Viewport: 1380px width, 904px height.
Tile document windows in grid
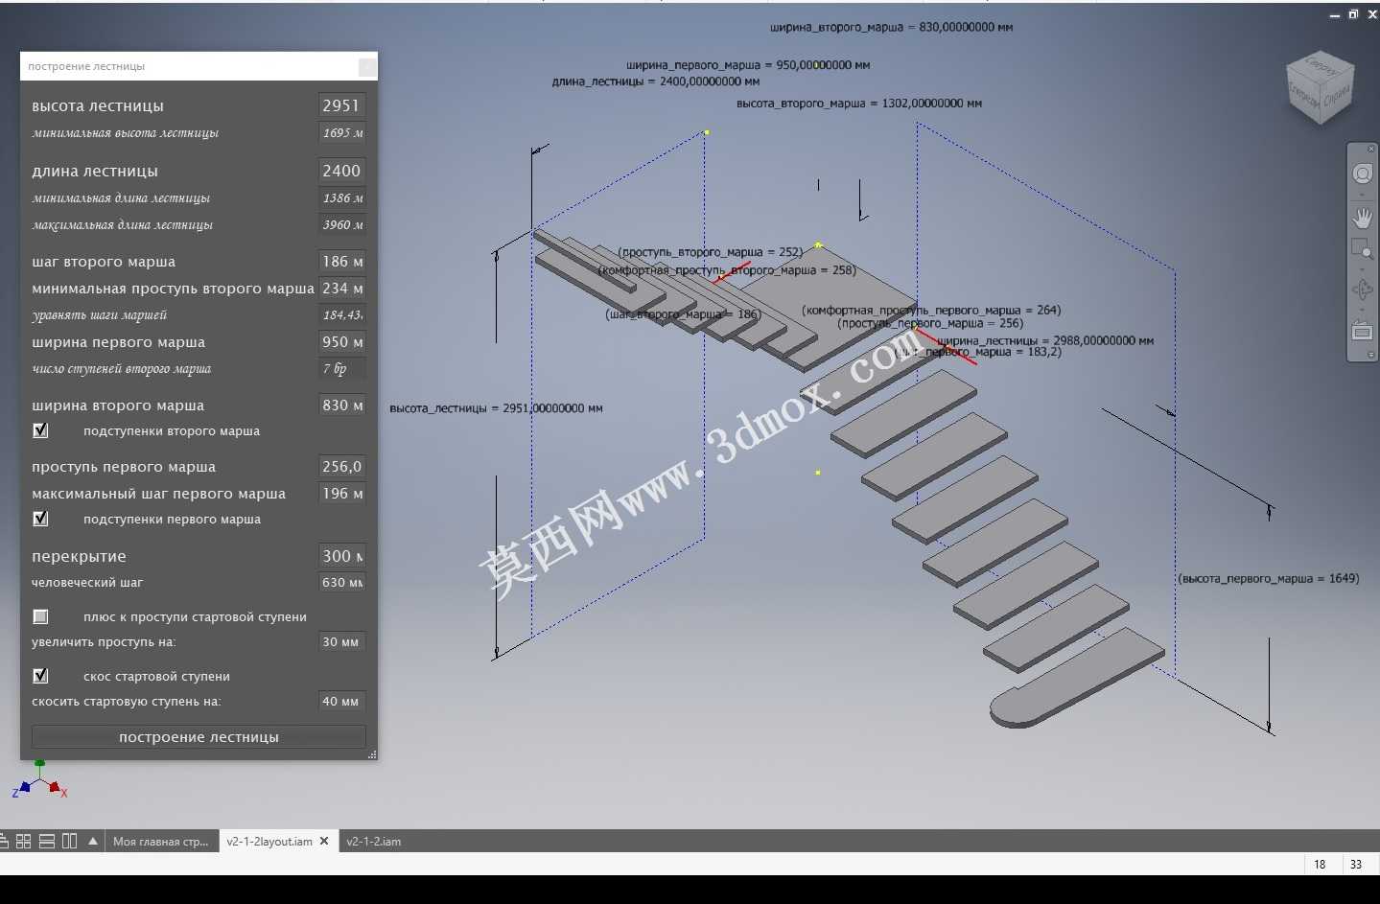(x=24, y=841)
